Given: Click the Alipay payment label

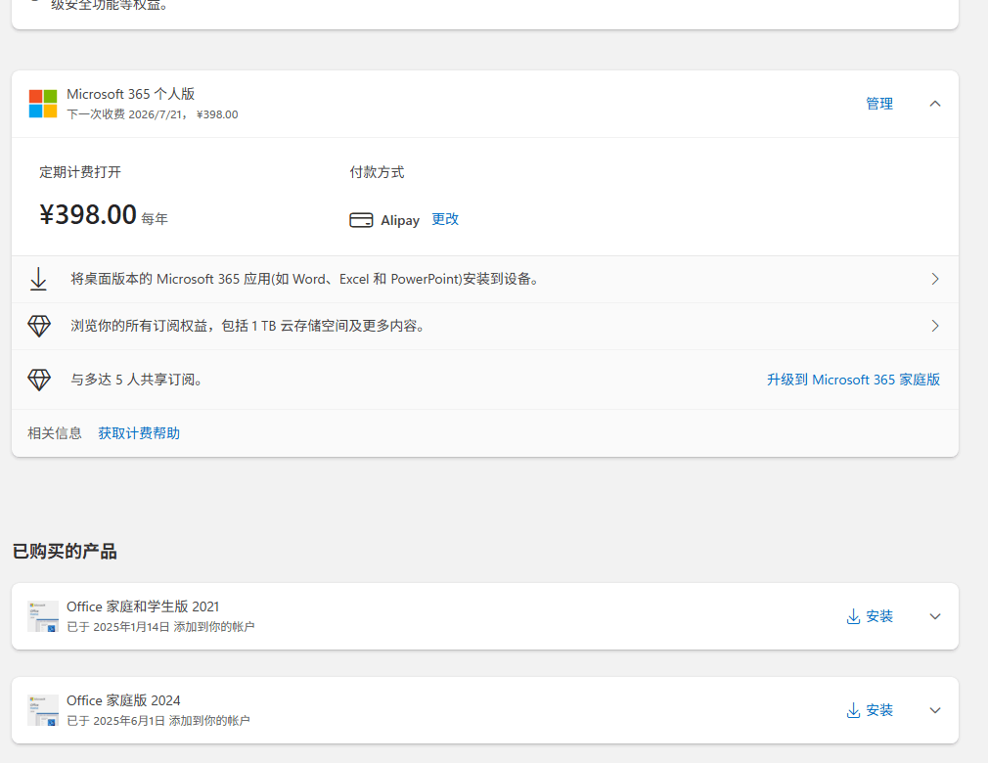Looking at the screenshot, I should pos(400,220).
